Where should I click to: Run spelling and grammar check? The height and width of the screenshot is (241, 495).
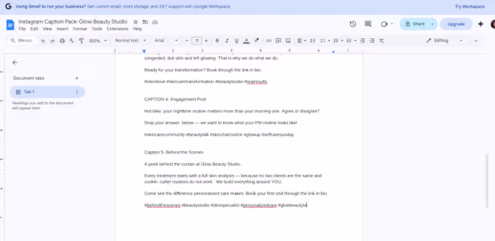point(72,41)
